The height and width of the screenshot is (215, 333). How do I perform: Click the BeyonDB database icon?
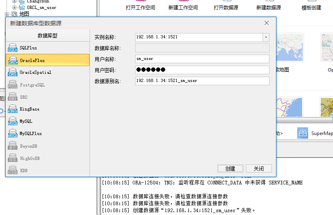[x=13, y=146]
